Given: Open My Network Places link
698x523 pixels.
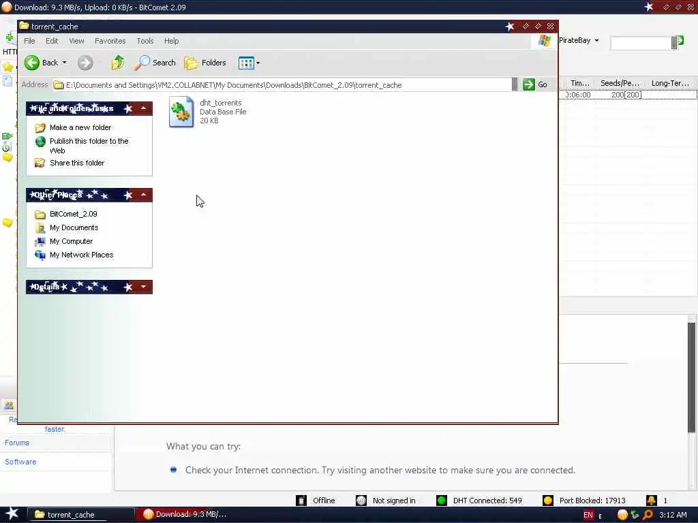Looking at the screenshot, I should (x=82, y=255).
